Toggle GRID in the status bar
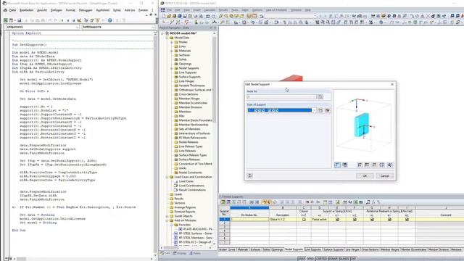Viewport: 464px width, 261px height. point(310,259)
